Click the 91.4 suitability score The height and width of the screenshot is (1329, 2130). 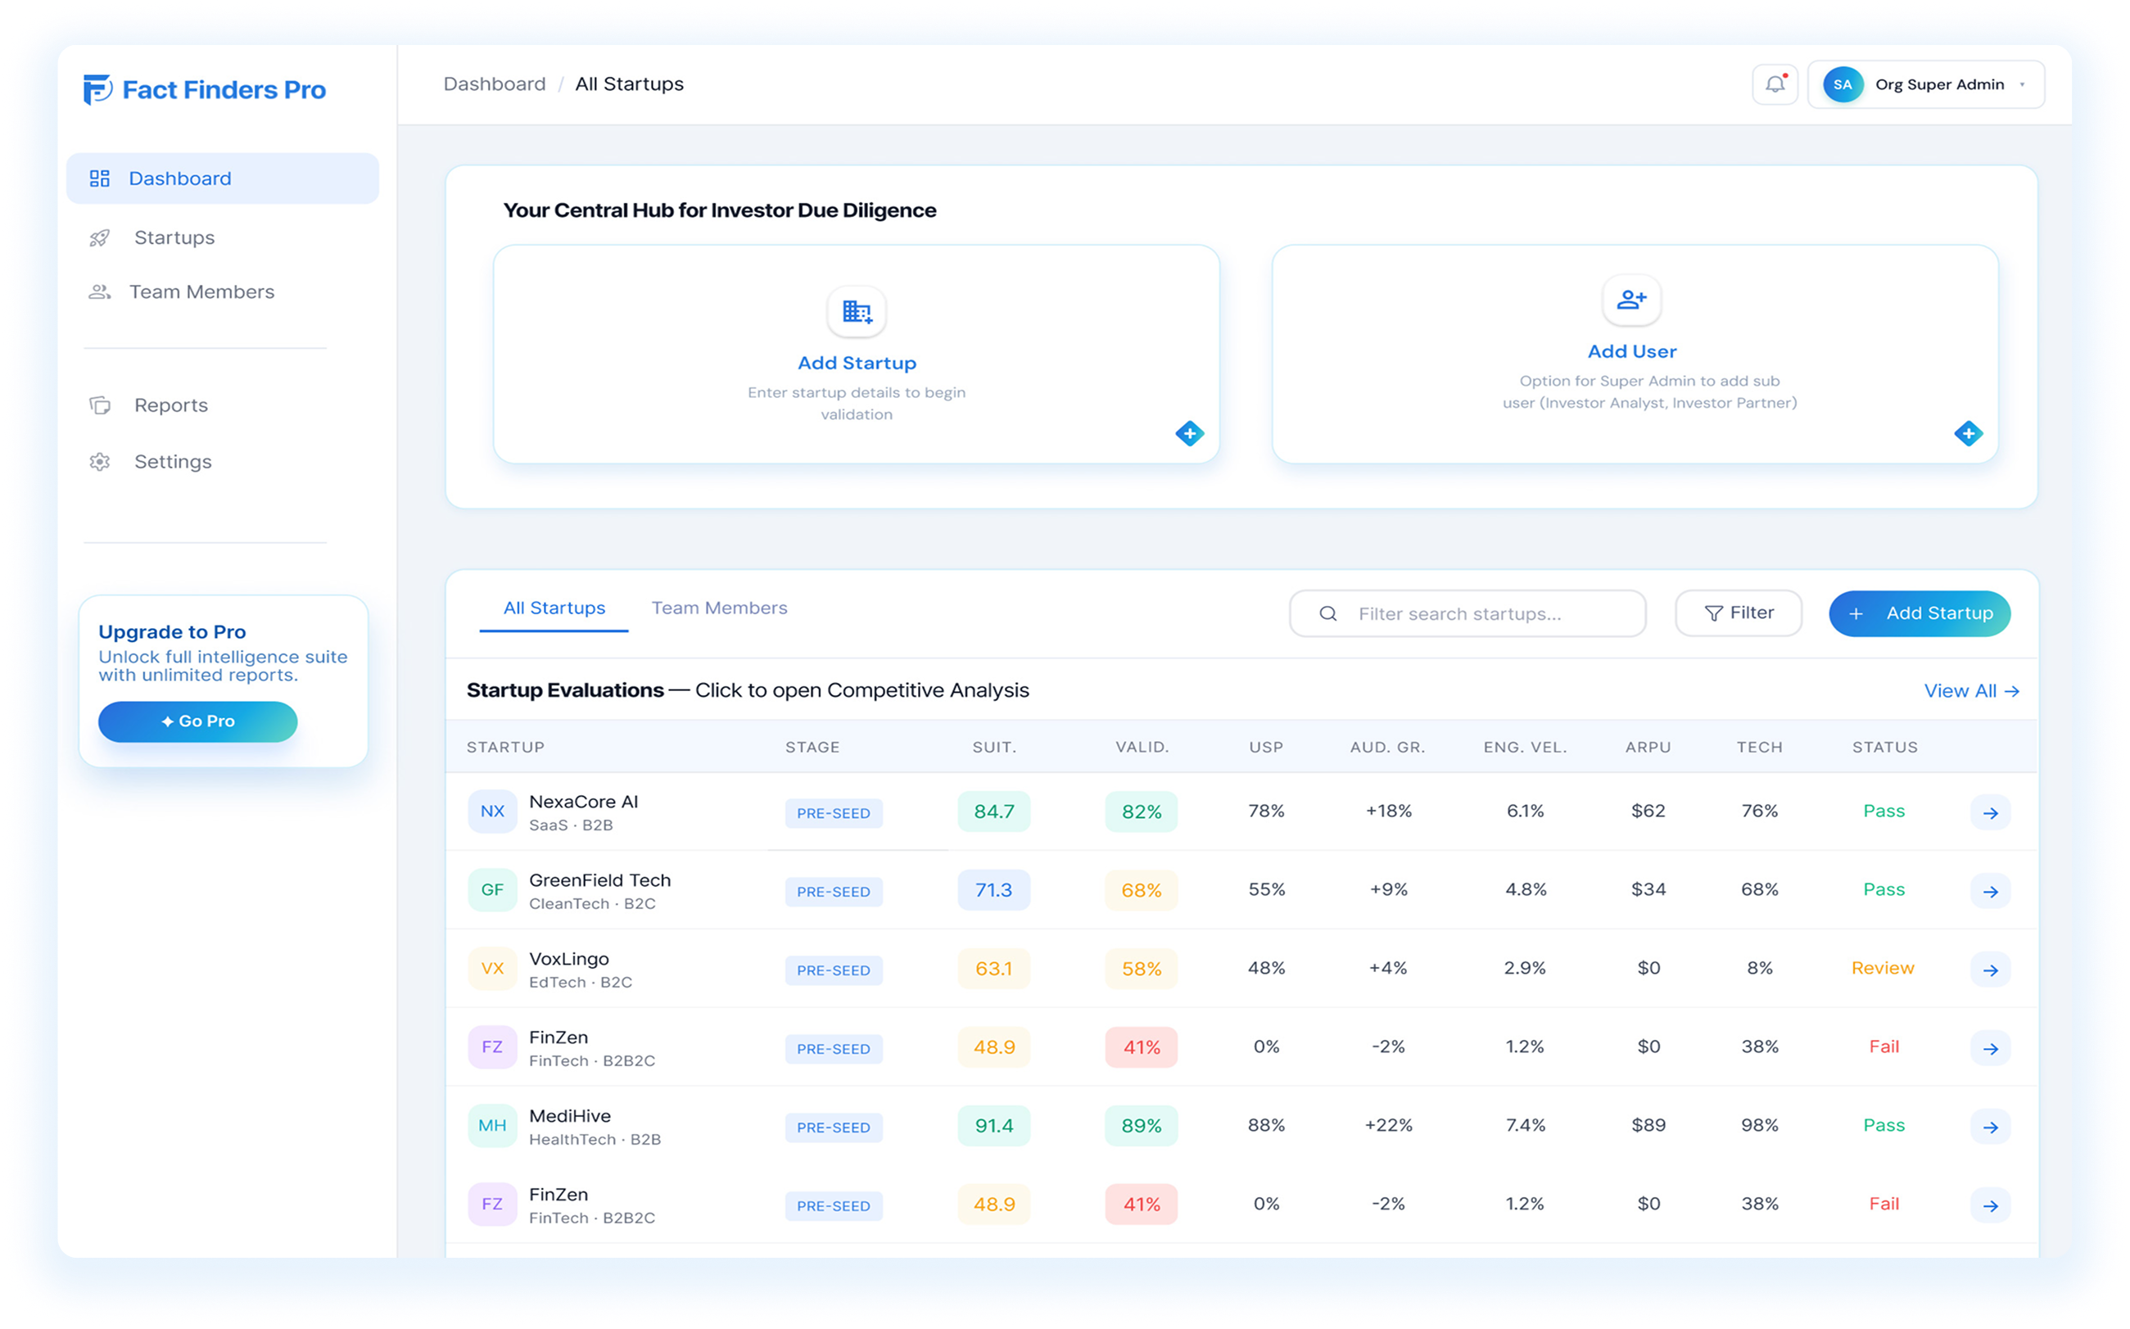(x=993, y=1126)
